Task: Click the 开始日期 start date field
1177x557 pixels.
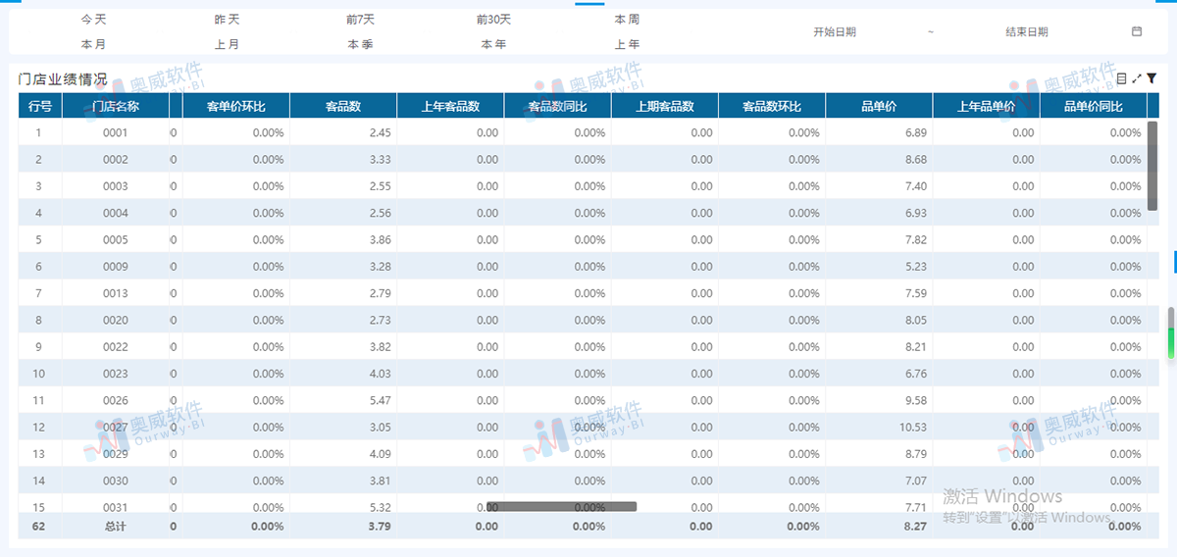Action: pos(835,31)
